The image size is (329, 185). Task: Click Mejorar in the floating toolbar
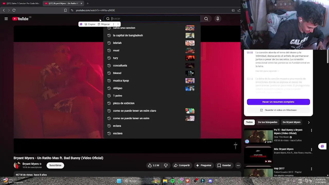(x=104, y=24)
